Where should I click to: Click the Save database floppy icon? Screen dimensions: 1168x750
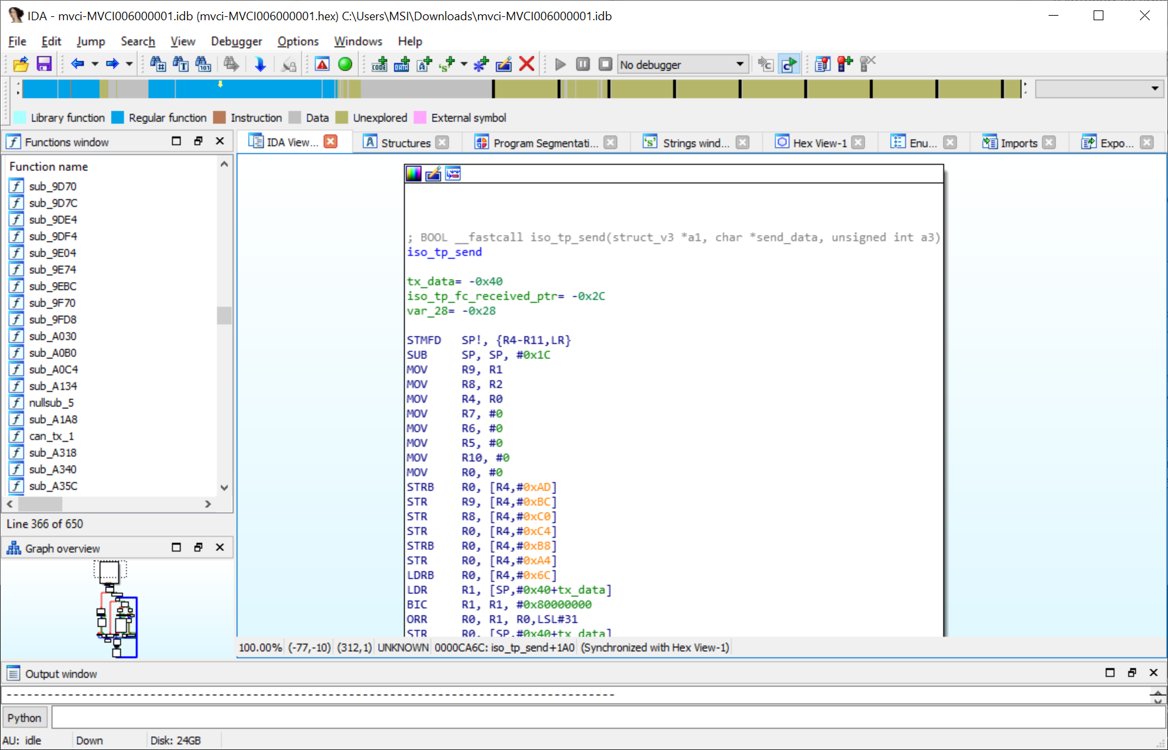click(x=44, y=64)
